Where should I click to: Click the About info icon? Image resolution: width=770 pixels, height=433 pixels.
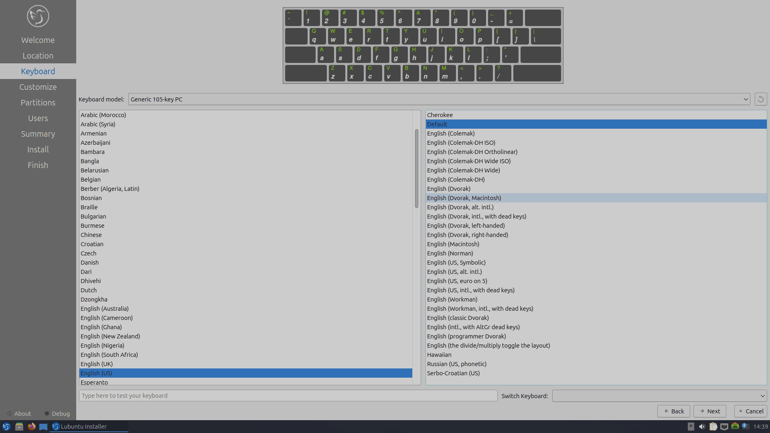[x=9, y=413]
